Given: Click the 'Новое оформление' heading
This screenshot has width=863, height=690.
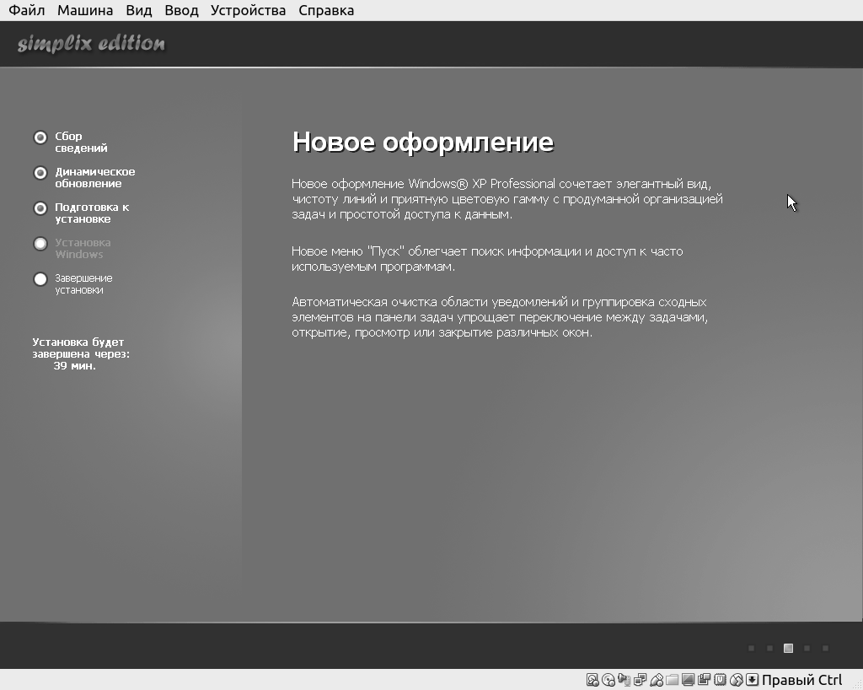Looking at the screenshot, I should click(422, 142).
